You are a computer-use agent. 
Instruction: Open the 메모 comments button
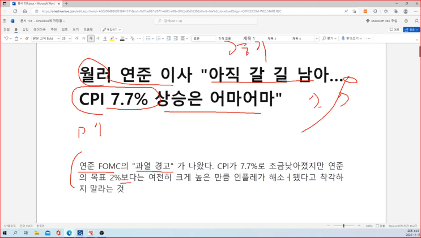394,29
